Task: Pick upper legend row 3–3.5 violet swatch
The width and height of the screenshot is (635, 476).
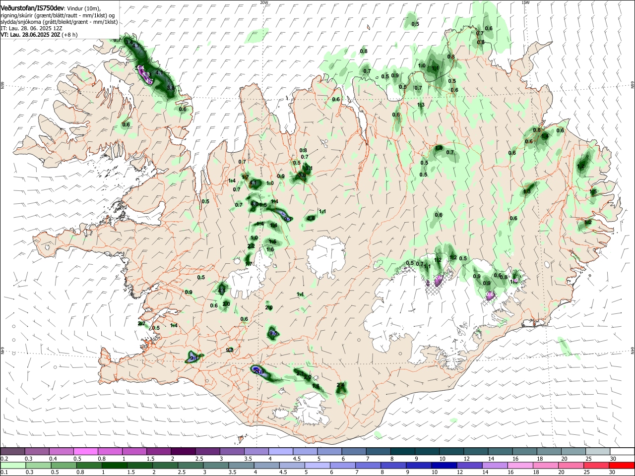Action: [x=232, y=452]
